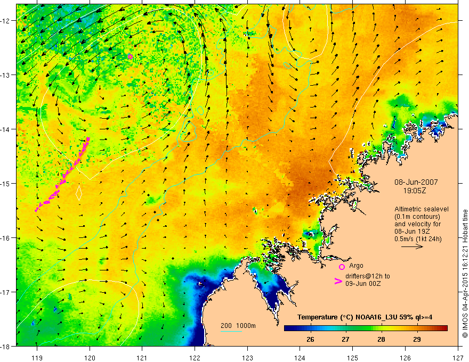Click the temperature color bar at 29
The height and width of the screenshot is (362, 469).
(x=417, y=328)
